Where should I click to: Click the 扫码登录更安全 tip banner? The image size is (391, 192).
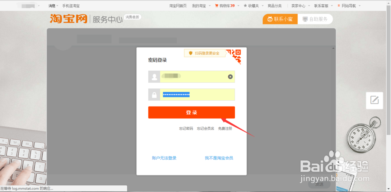[x=204, y=53]
